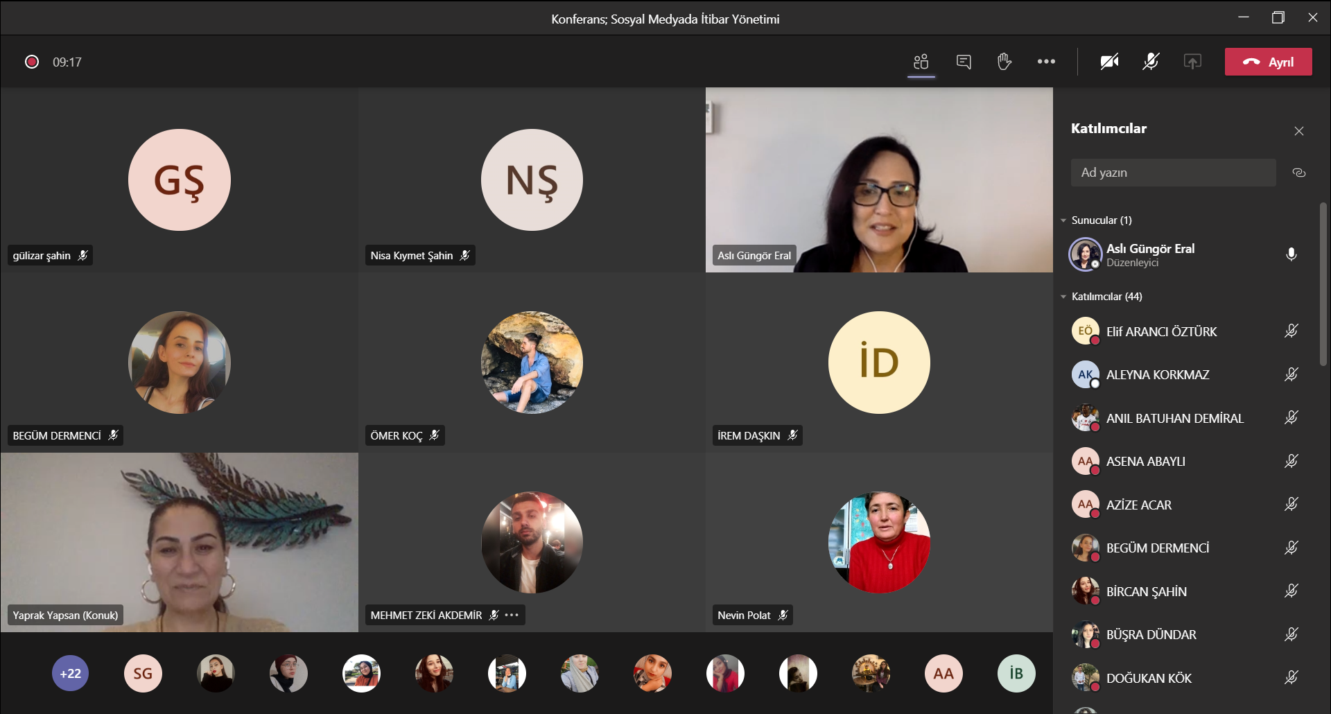The width and height of the screenshot is (1331, 714).
Task: Collapse the Katılımcılar (44) section
Action: [1063, 297]
